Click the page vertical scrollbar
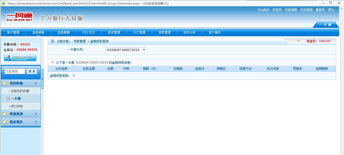Image resolution: width=344 pixels, height=155 pixels. coord(341,80)
